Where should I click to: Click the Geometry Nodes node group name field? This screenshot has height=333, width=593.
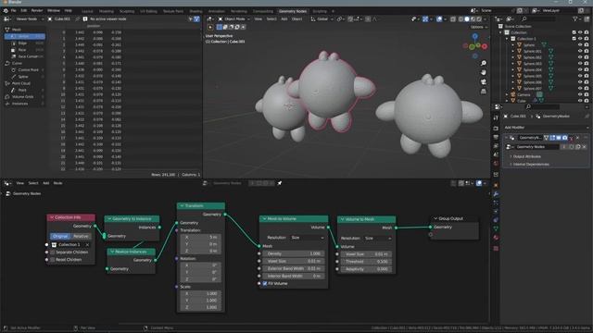tap(537, 147)
